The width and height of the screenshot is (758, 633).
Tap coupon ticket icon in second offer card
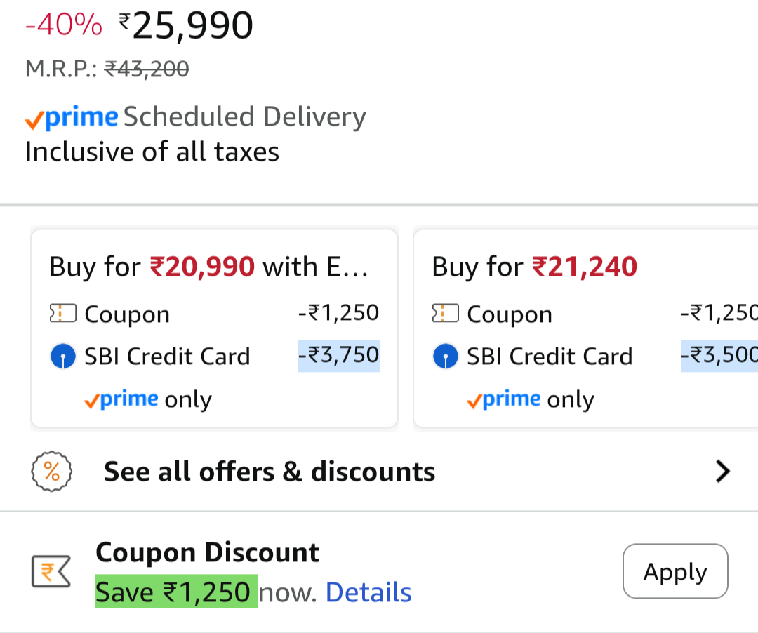coord(445,314)
